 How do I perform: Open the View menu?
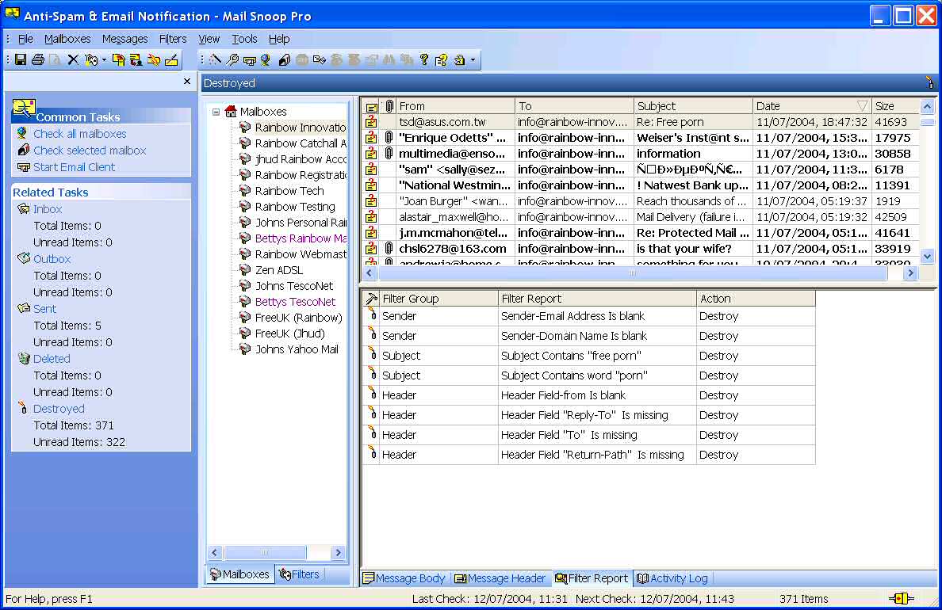[x=209, y=39]
